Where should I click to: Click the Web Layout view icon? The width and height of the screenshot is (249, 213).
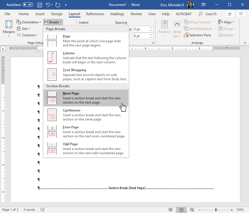tap(192, 210)
